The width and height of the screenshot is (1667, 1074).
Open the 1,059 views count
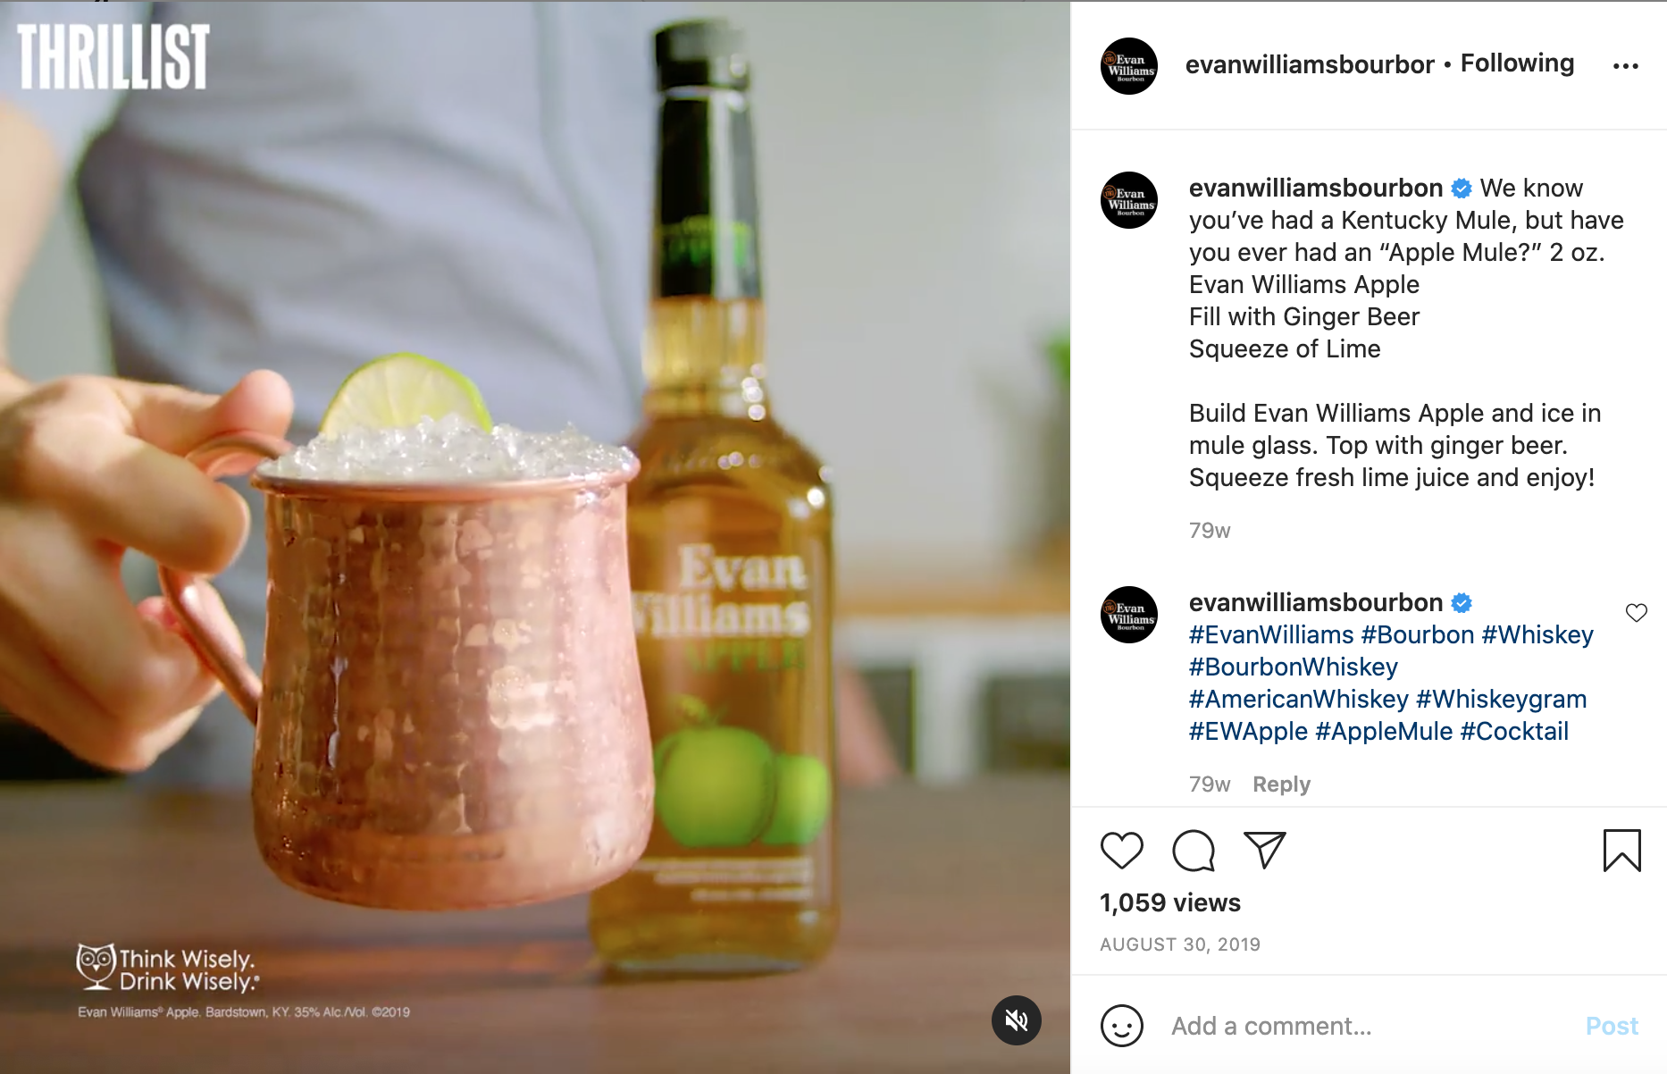pos(1170,902)
